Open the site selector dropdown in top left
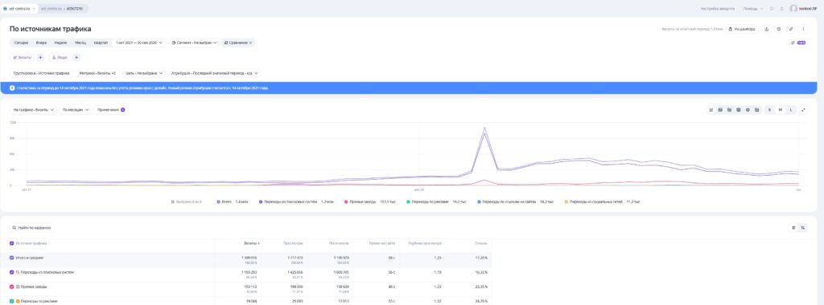 [19, 9]
